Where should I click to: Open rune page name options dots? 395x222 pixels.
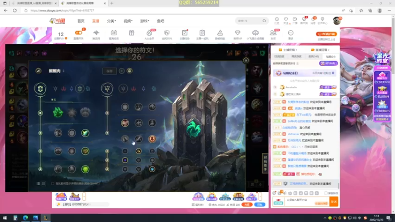pyautogui.click(x=64, y=71)
